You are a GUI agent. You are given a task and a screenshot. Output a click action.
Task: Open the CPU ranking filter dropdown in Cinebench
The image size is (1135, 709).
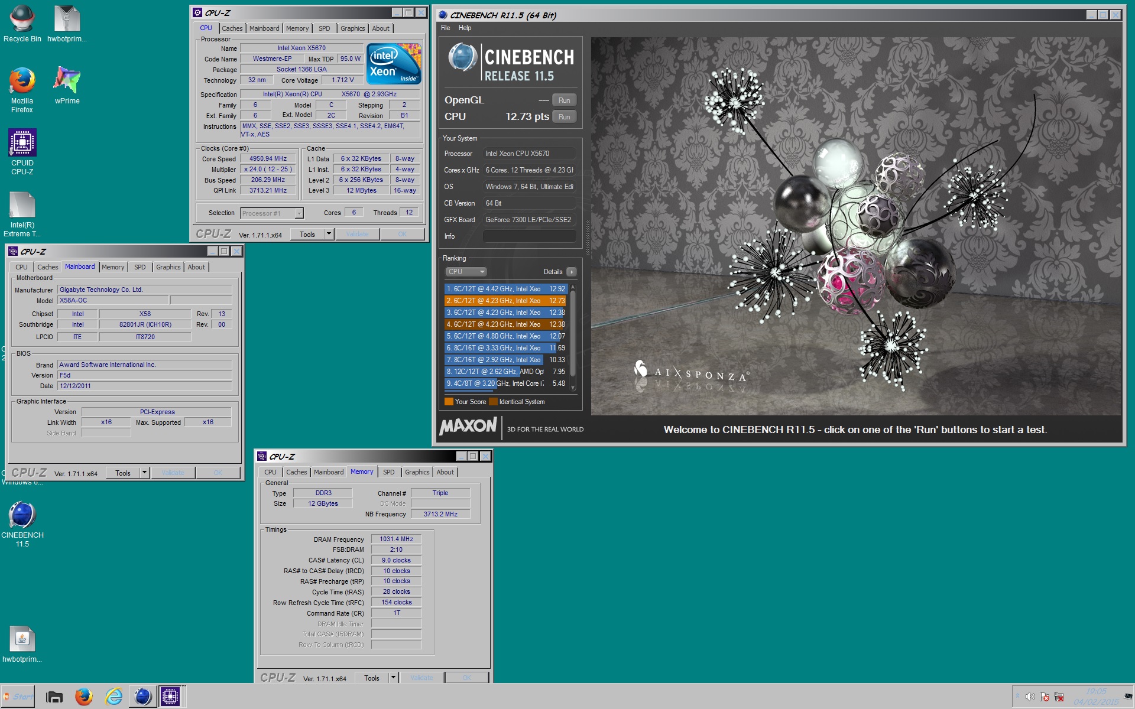466,272
